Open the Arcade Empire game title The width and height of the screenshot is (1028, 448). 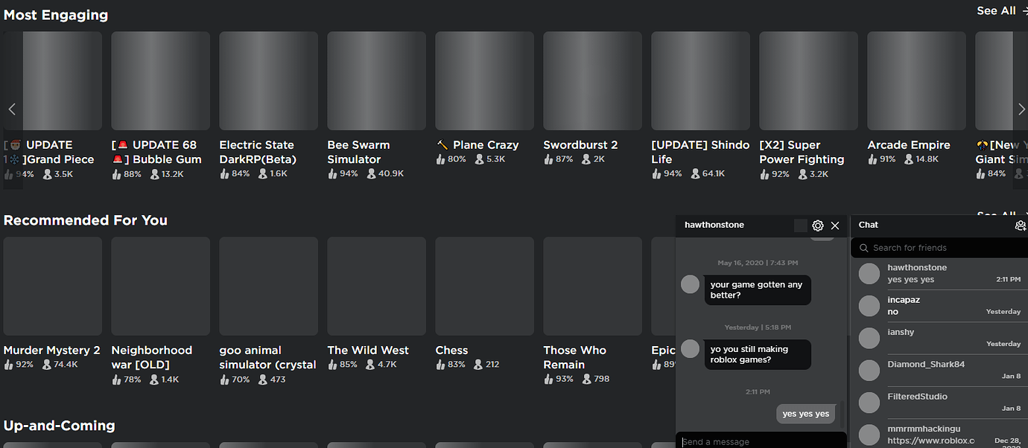tap(909, 145)
